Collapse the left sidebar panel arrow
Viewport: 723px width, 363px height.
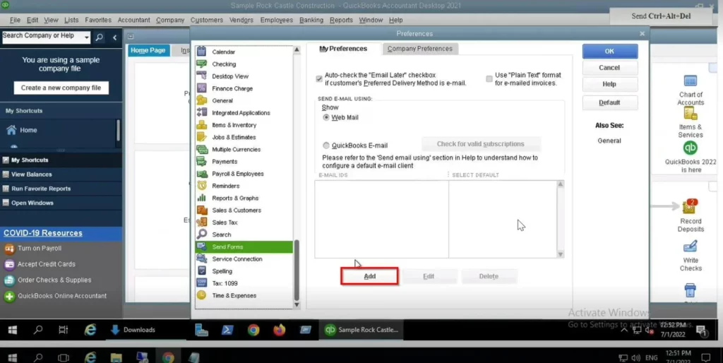tap(115, 37)
